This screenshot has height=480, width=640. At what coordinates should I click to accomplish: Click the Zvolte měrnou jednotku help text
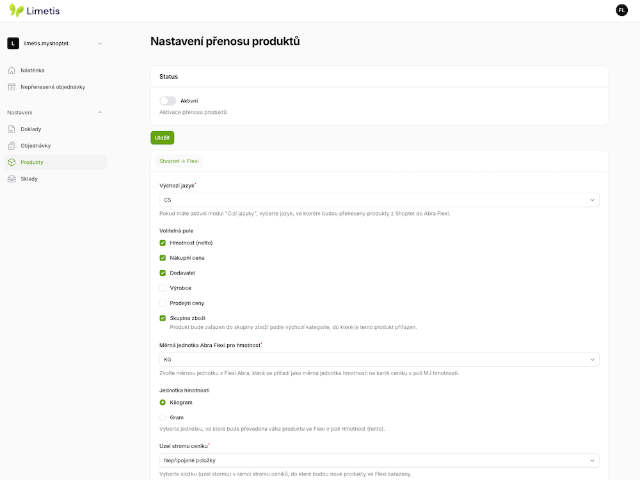[309, 373]
